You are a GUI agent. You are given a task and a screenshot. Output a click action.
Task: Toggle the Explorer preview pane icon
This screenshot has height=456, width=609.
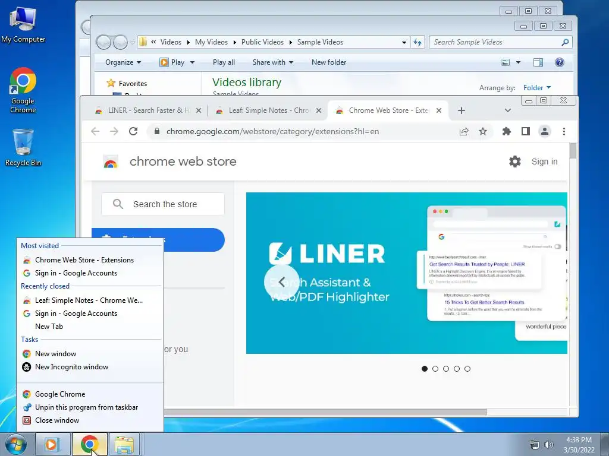click(538, 62)
